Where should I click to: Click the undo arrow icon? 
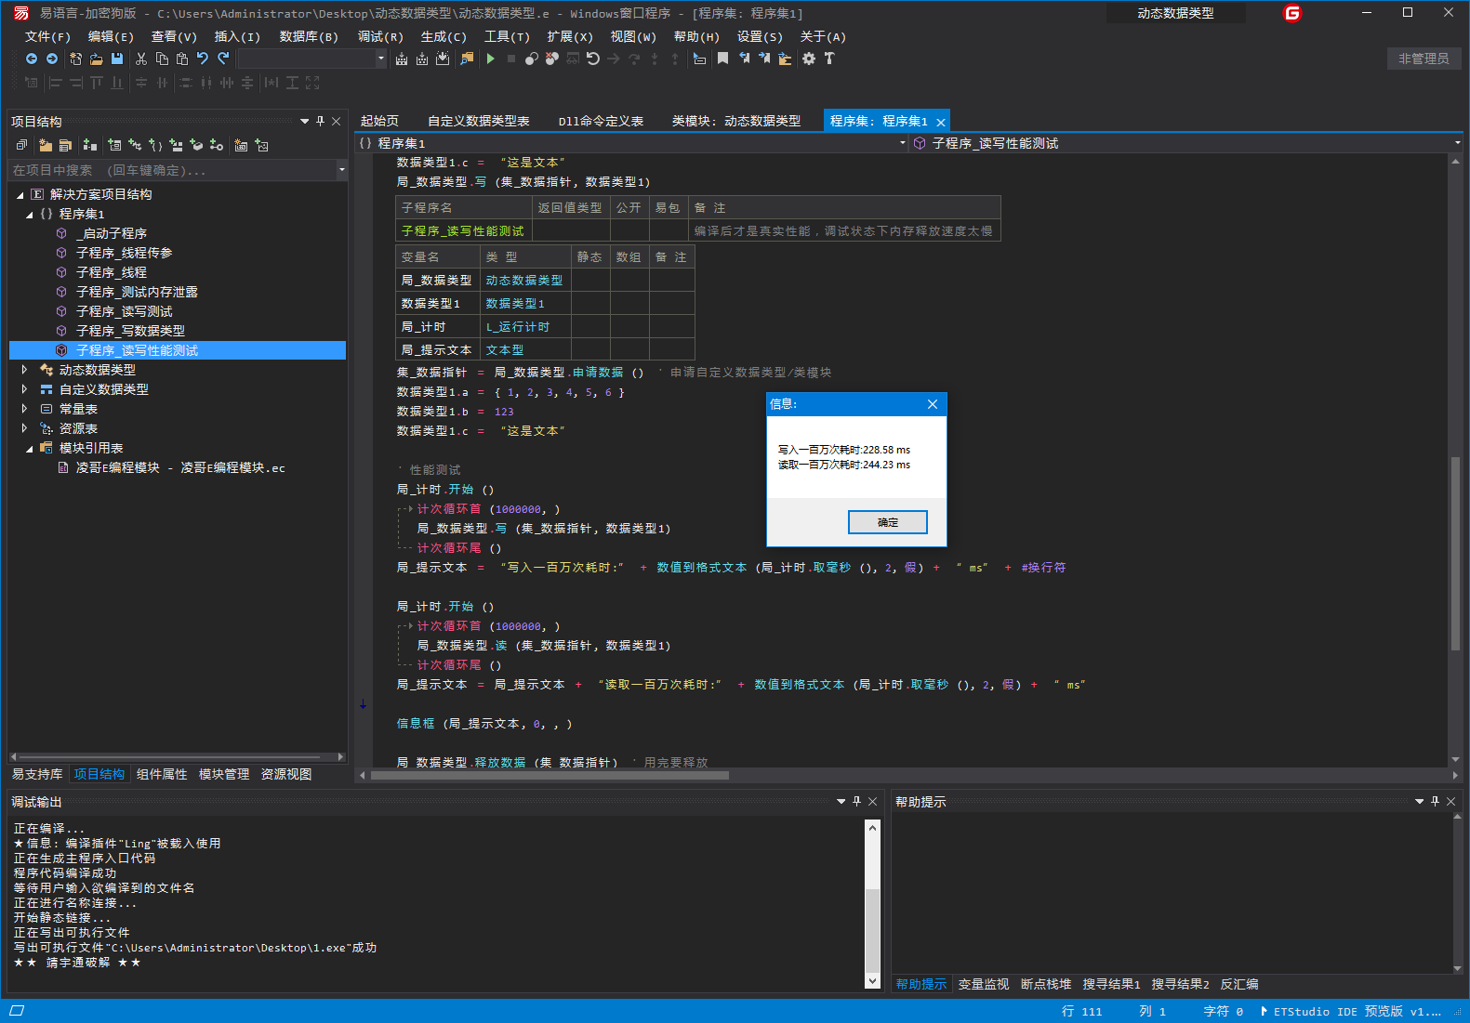pos(203,59)
